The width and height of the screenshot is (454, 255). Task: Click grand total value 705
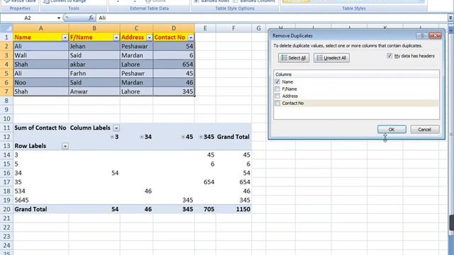[x=205, y=209]
